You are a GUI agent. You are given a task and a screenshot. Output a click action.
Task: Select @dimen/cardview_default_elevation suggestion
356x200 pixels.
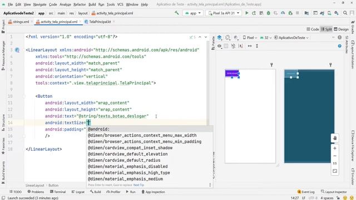pos(150,154)
